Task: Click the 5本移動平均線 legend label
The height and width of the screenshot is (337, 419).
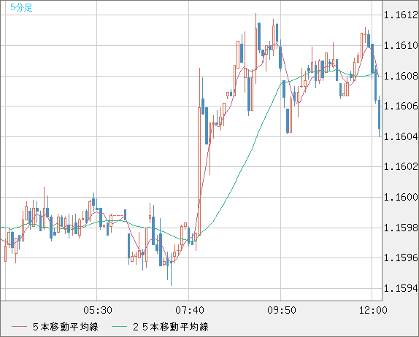Action: [66, 327]
